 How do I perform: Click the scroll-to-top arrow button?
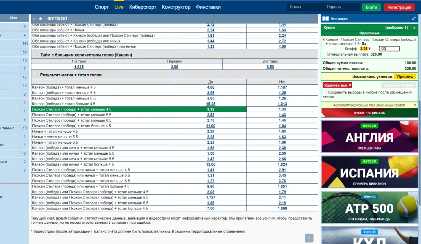(x=309, y=238)
